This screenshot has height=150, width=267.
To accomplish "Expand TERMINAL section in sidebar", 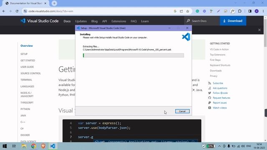I will [26, 80].
